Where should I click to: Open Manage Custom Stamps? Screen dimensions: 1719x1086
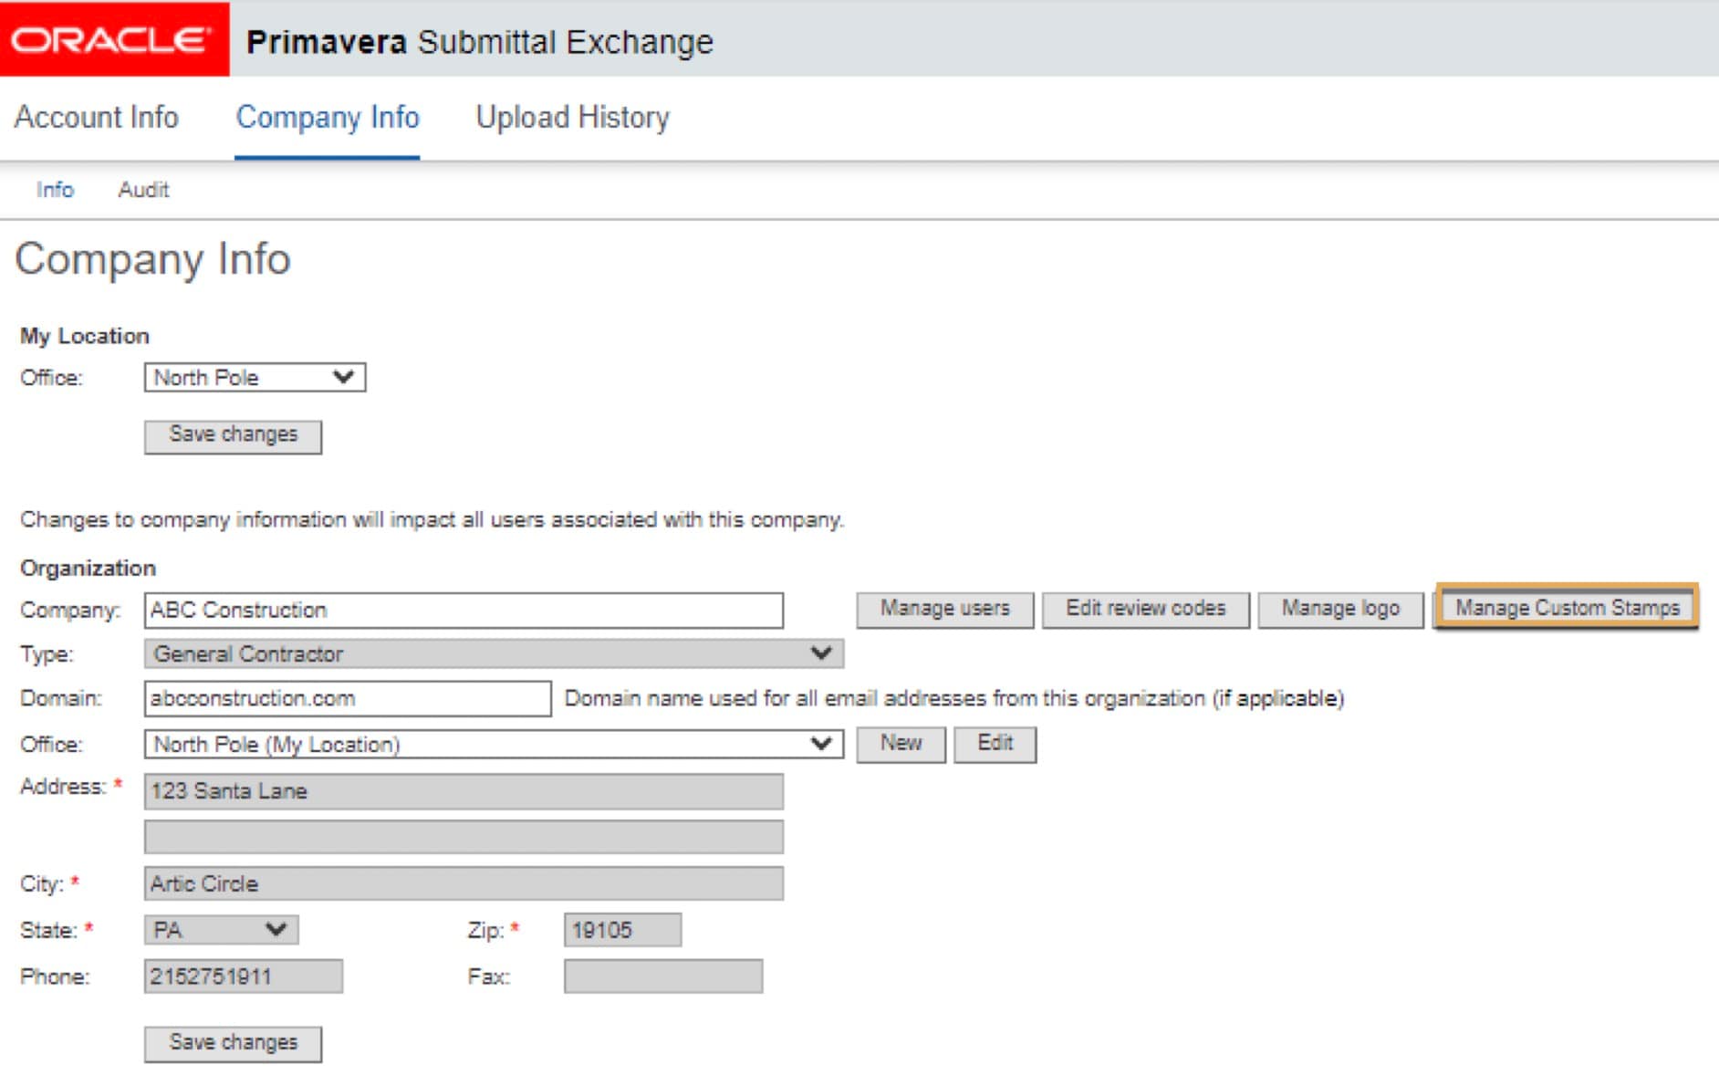click(x=1567, y=608)
